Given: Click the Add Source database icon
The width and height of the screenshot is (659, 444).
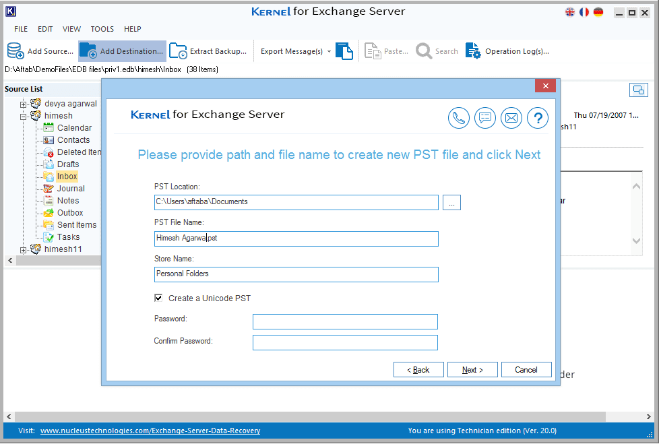Looking at the screenshot, I should 15,51.
